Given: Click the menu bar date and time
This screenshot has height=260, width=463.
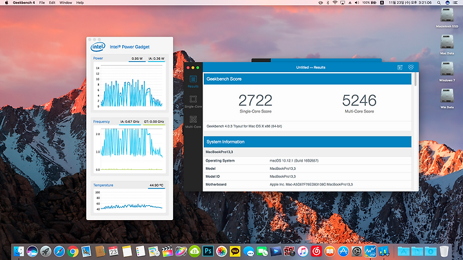Looking at the screenshot, I should click(x=410, y=3).
